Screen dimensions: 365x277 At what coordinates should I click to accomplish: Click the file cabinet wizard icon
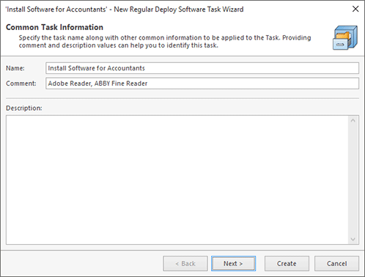(345, 37)
